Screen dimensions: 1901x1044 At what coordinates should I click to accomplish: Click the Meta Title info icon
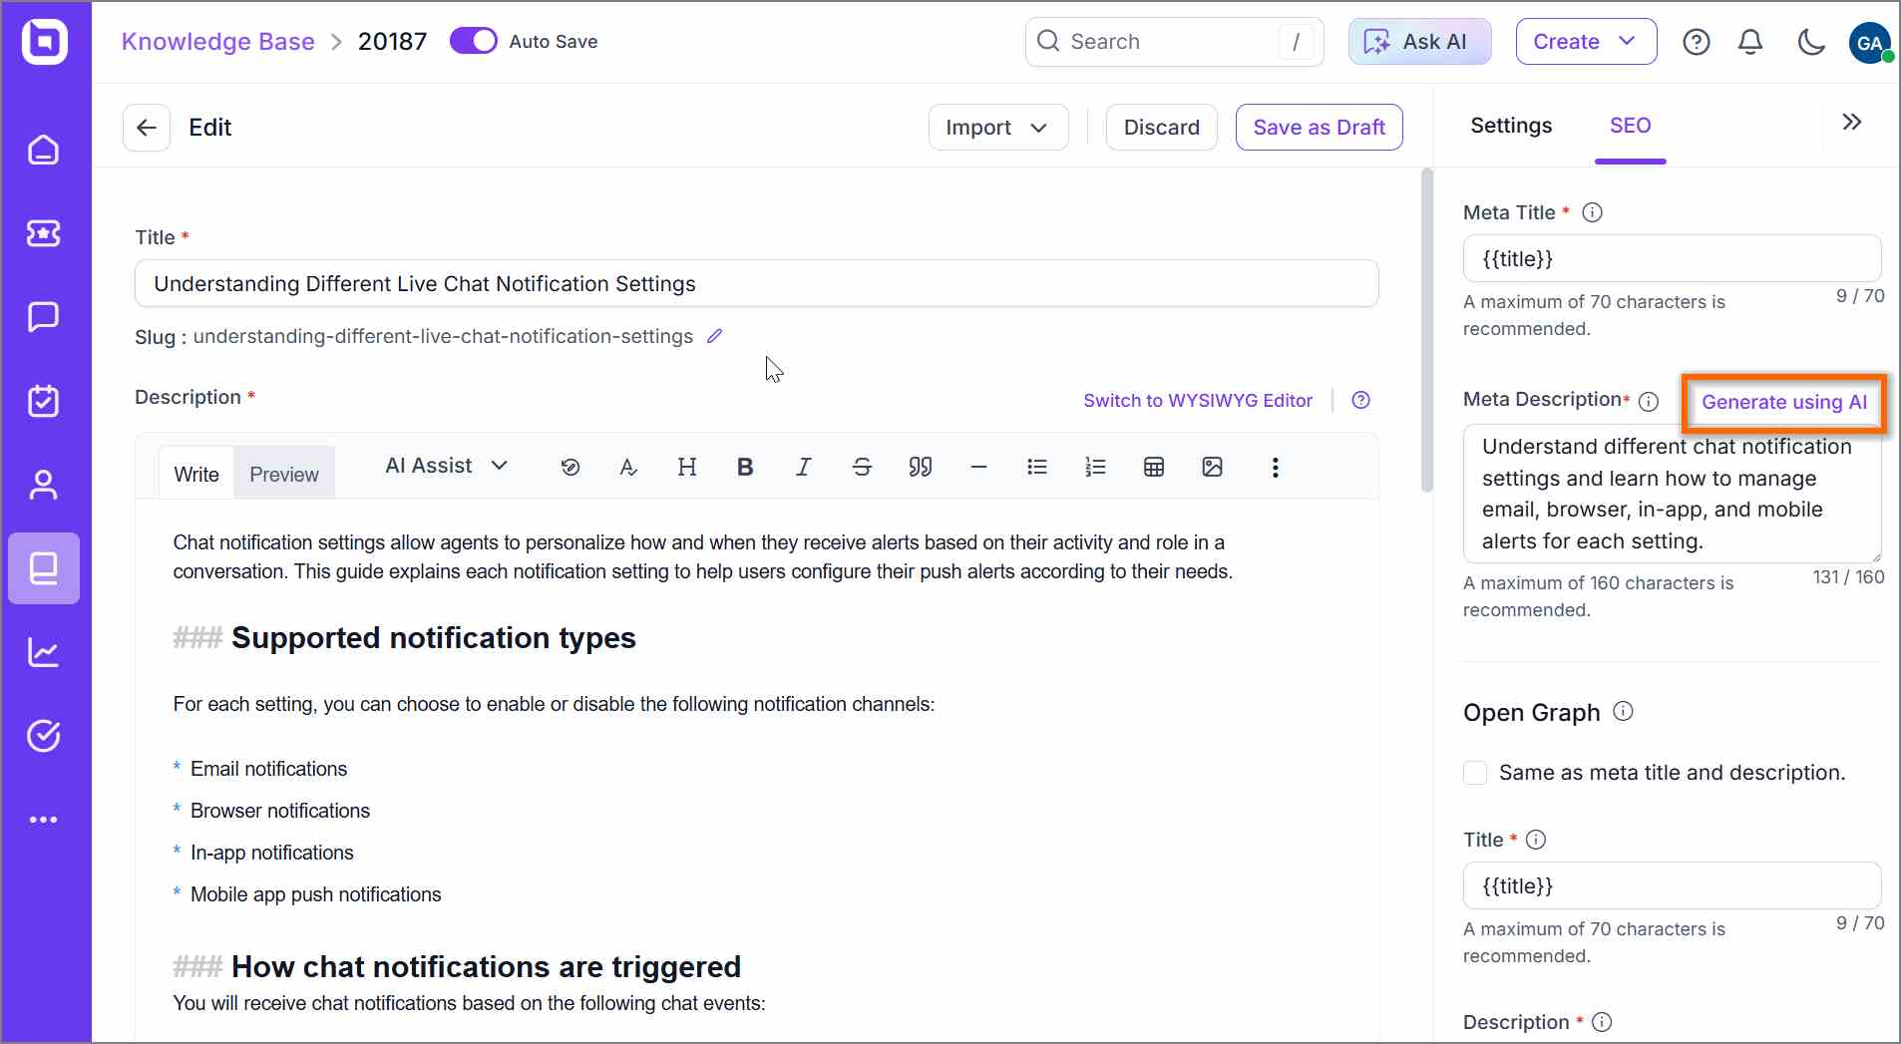coord(1593,212)
